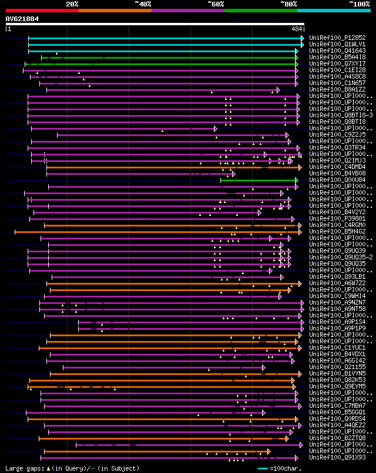Select the UniRef100_C9Z2J5 label
The image size is (376, 473).
337,134
